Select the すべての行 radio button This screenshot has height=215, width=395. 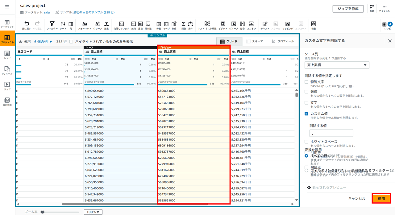tap(306, 156)
